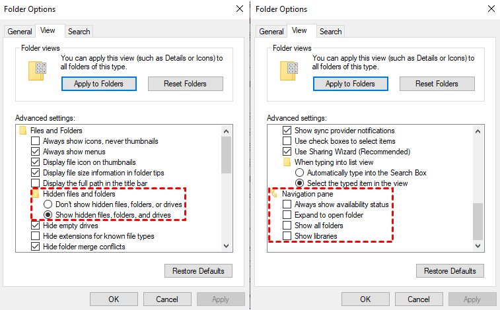The image size is (500, 310).
Task: Click the 'When typing into list view' folder icon
Action: point(287,162)
